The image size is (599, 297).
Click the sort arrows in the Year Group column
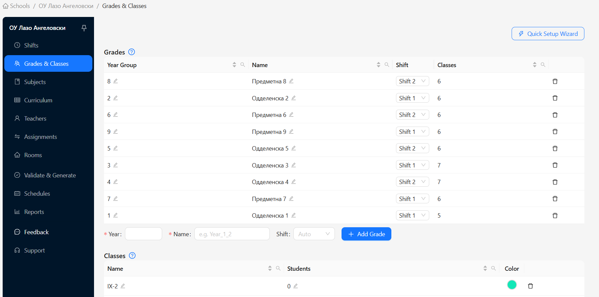(x=234, y=65)
